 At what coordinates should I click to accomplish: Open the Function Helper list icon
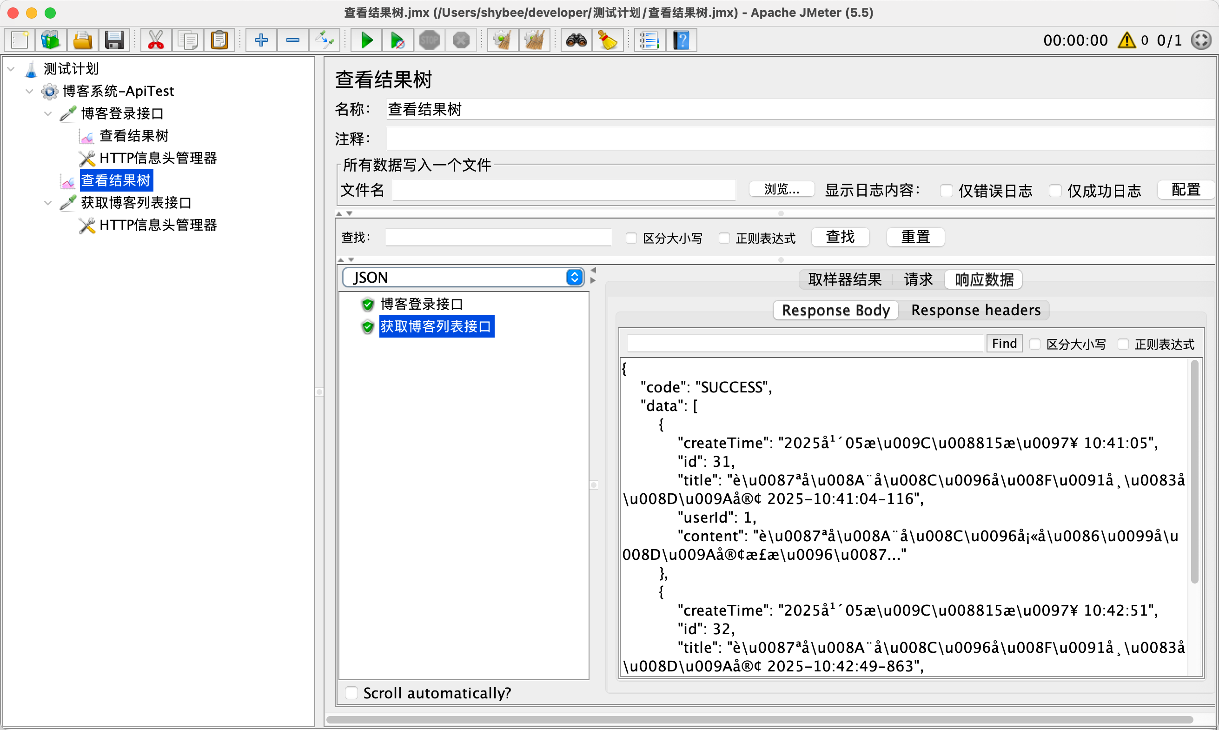[x=649, y=40]
